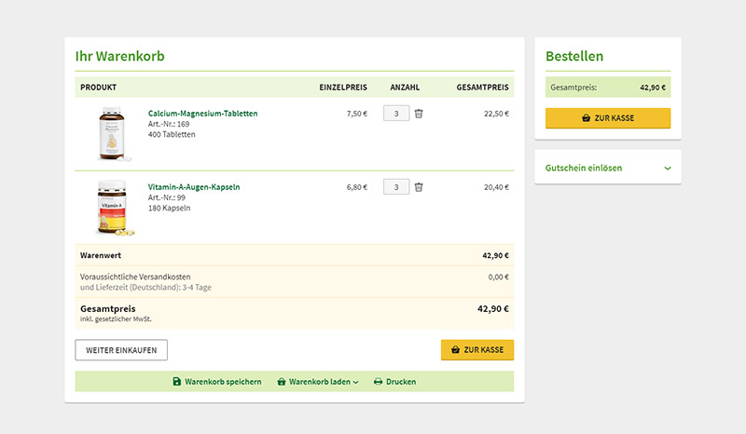
Task: Delete Calcium-Magnesium-Tabletten with the trash icon
Action: [419, 114]
